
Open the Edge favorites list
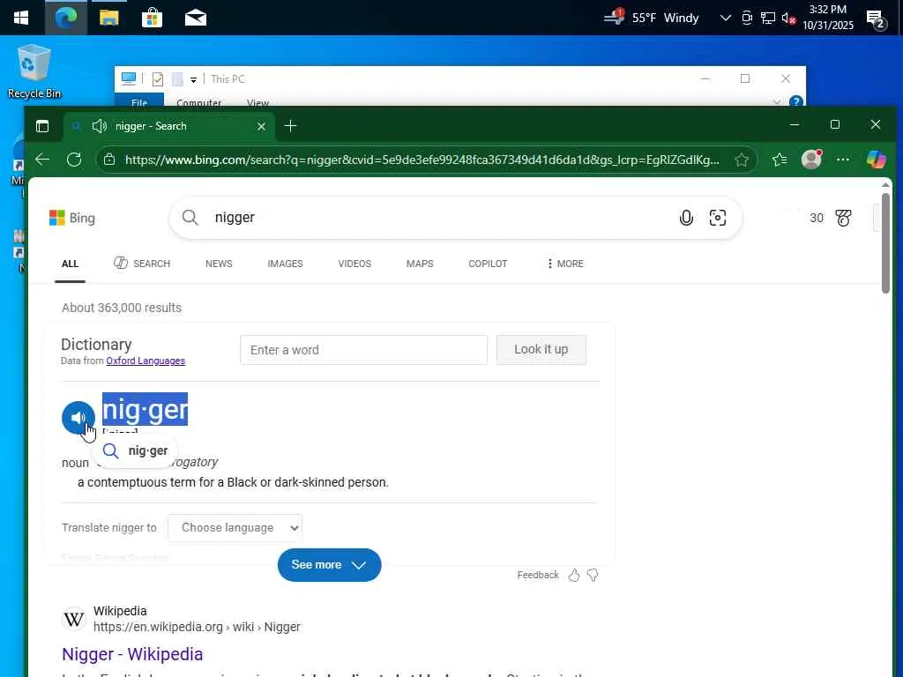[780, 160]
